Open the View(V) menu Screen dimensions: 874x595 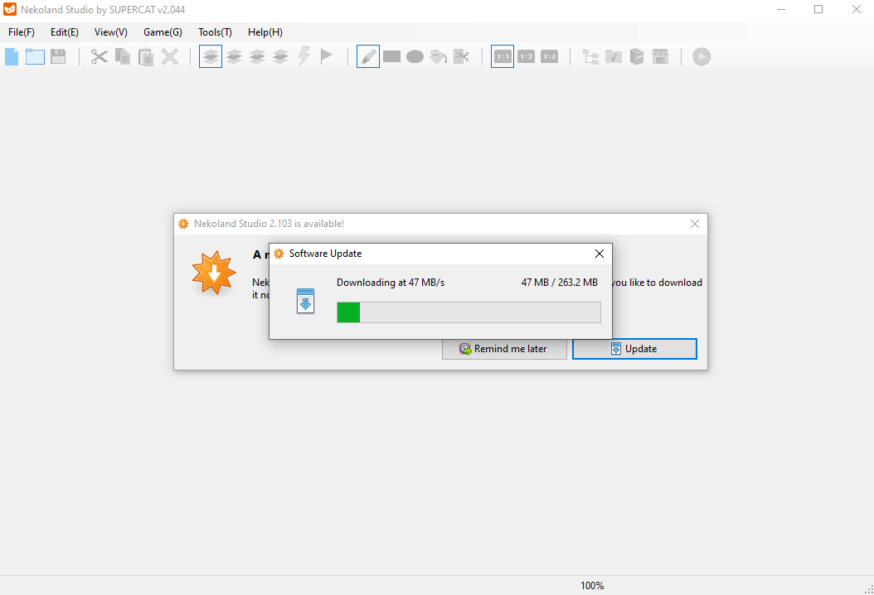tap(111, 32)
